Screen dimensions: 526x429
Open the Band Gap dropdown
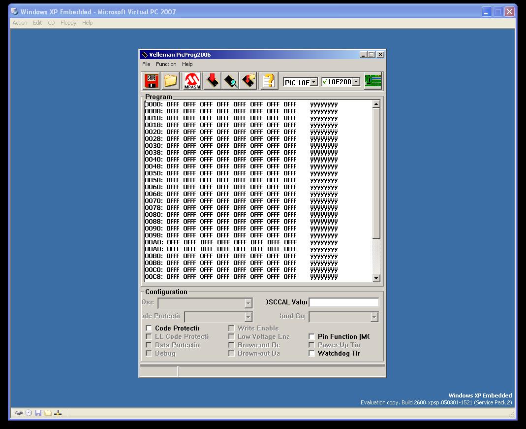point(374,317)
